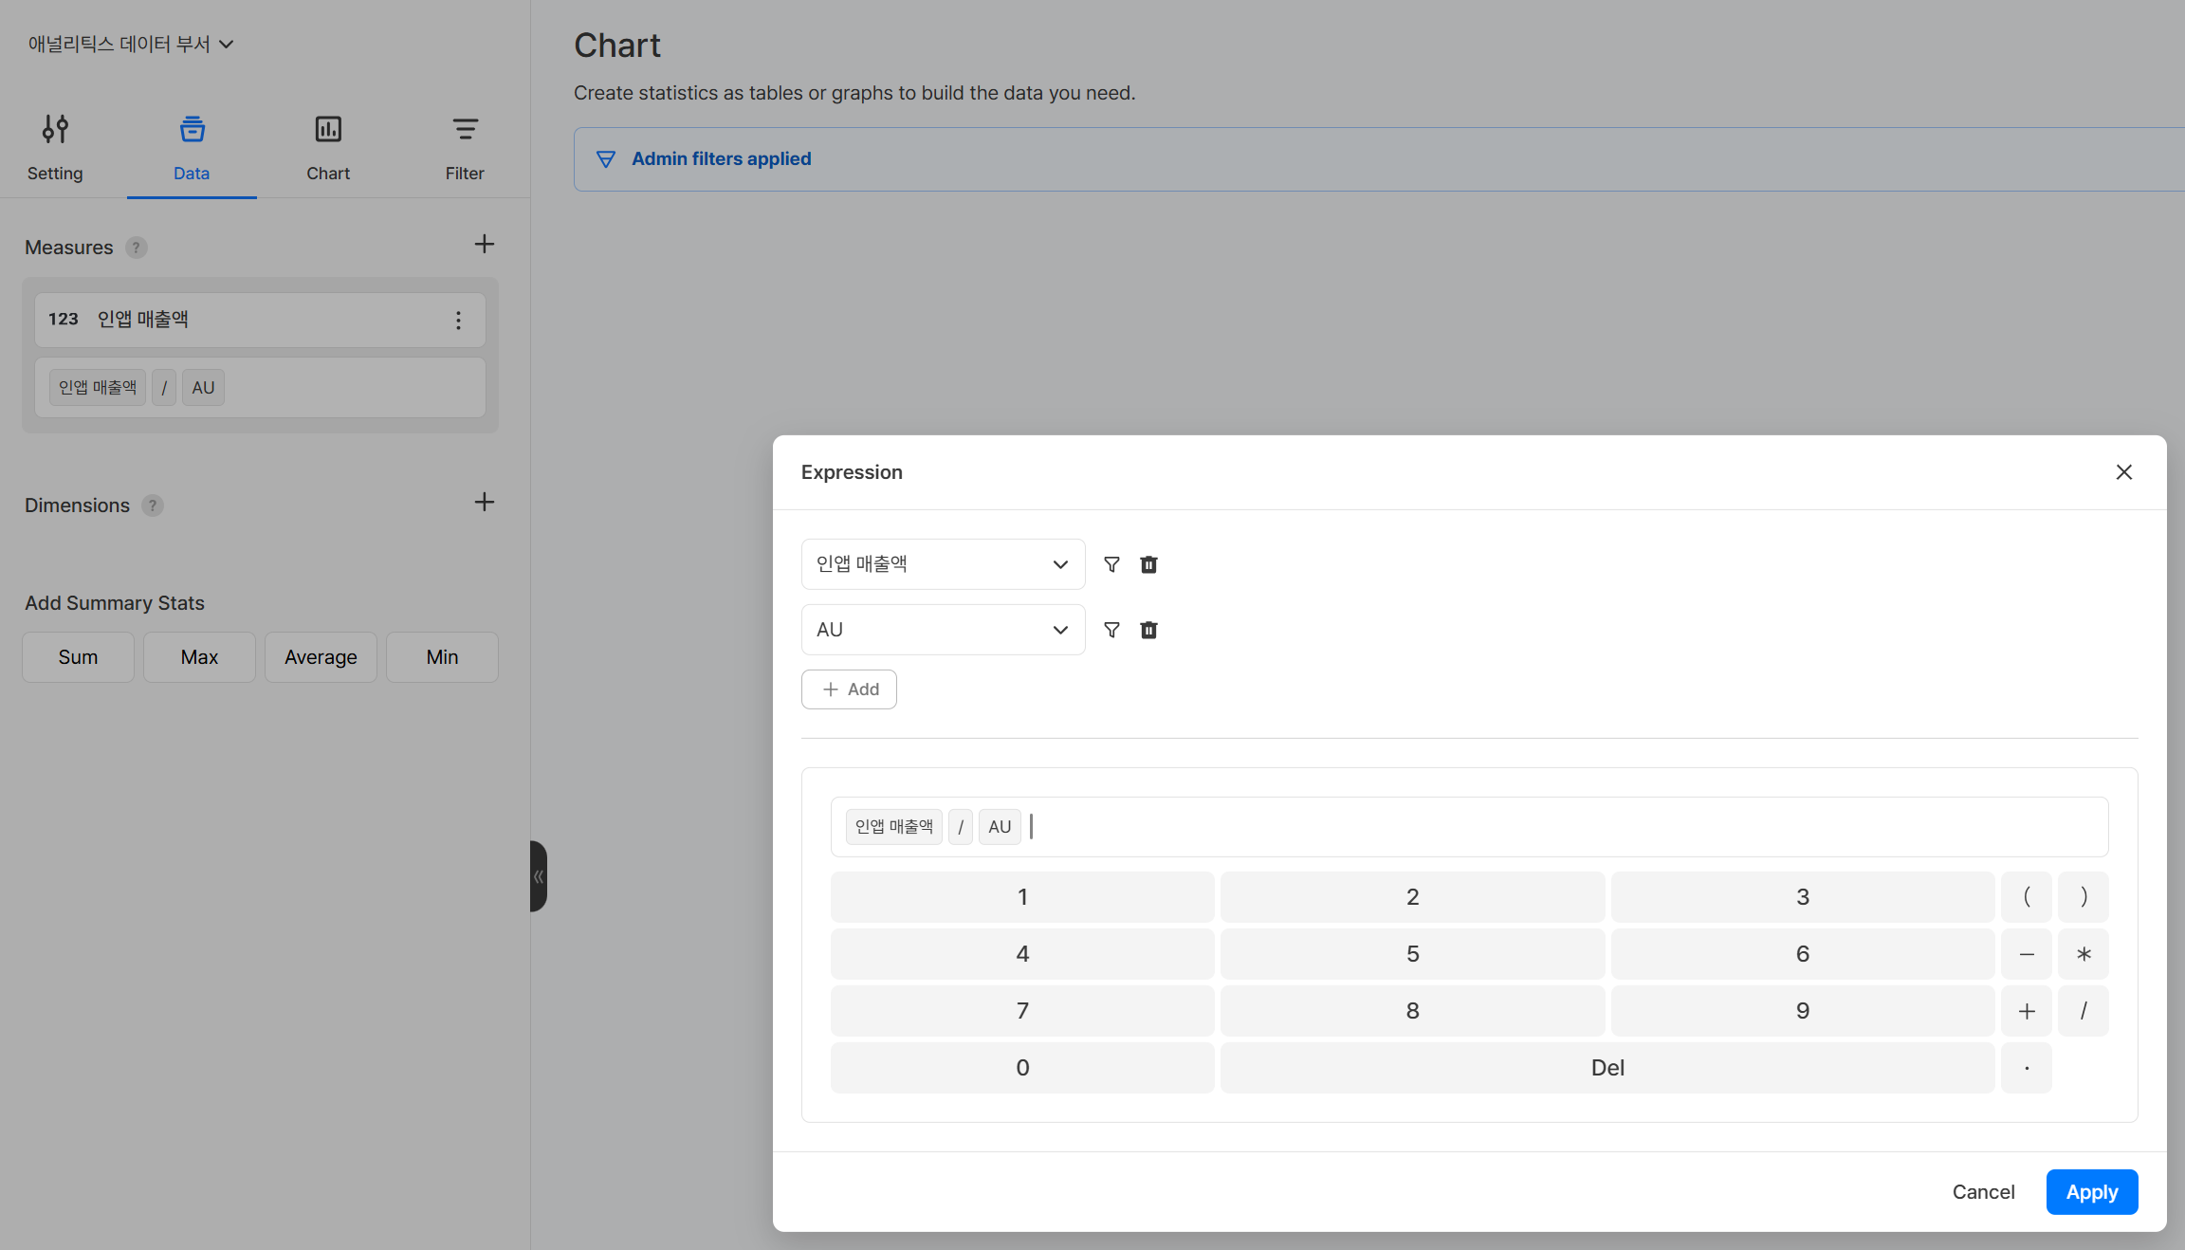Viewport: 2185px width, 1250px height.
Task: Delete the 인앱 매출액 expression row
Action: 1148,564
